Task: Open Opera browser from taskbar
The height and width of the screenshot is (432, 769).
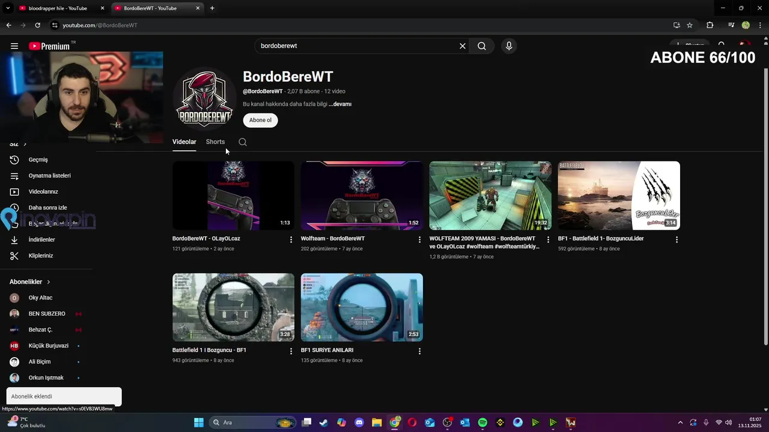Action: pos(412,422)
